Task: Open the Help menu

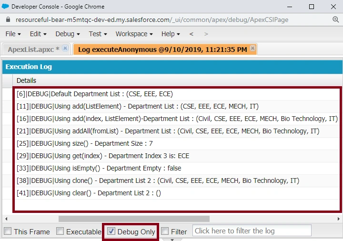Action: 171,34
